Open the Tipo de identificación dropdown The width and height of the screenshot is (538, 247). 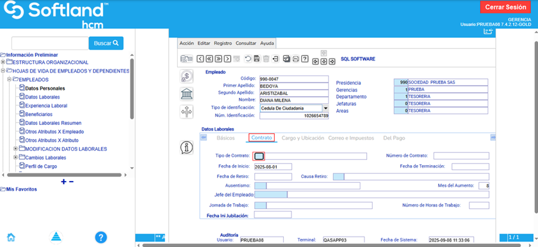pos(325,108)
